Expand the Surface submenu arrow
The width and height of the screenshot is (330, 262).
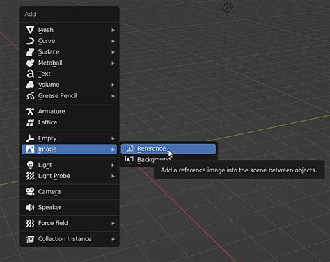(113, 52)
